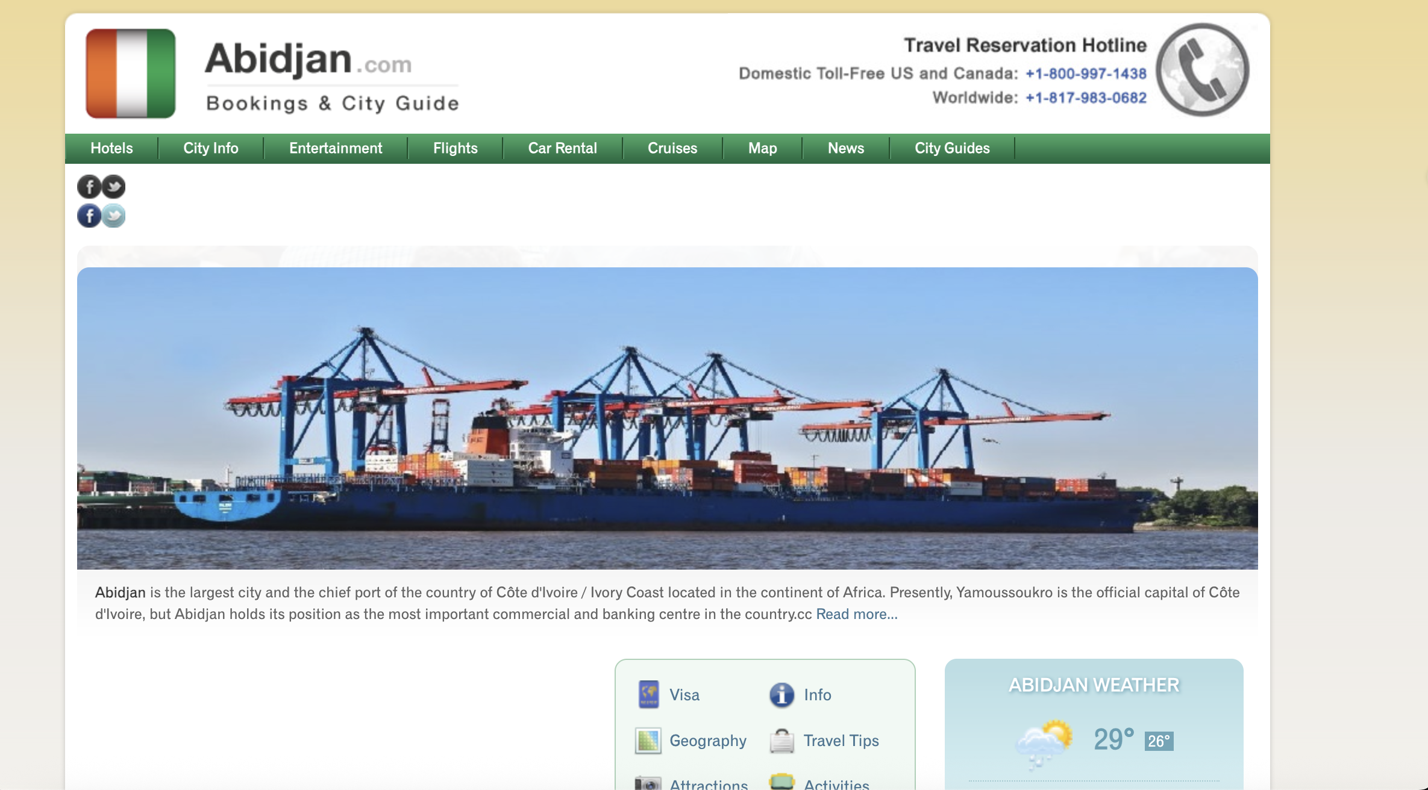Share the page via the Facebook icon

[x=89, y=187]
